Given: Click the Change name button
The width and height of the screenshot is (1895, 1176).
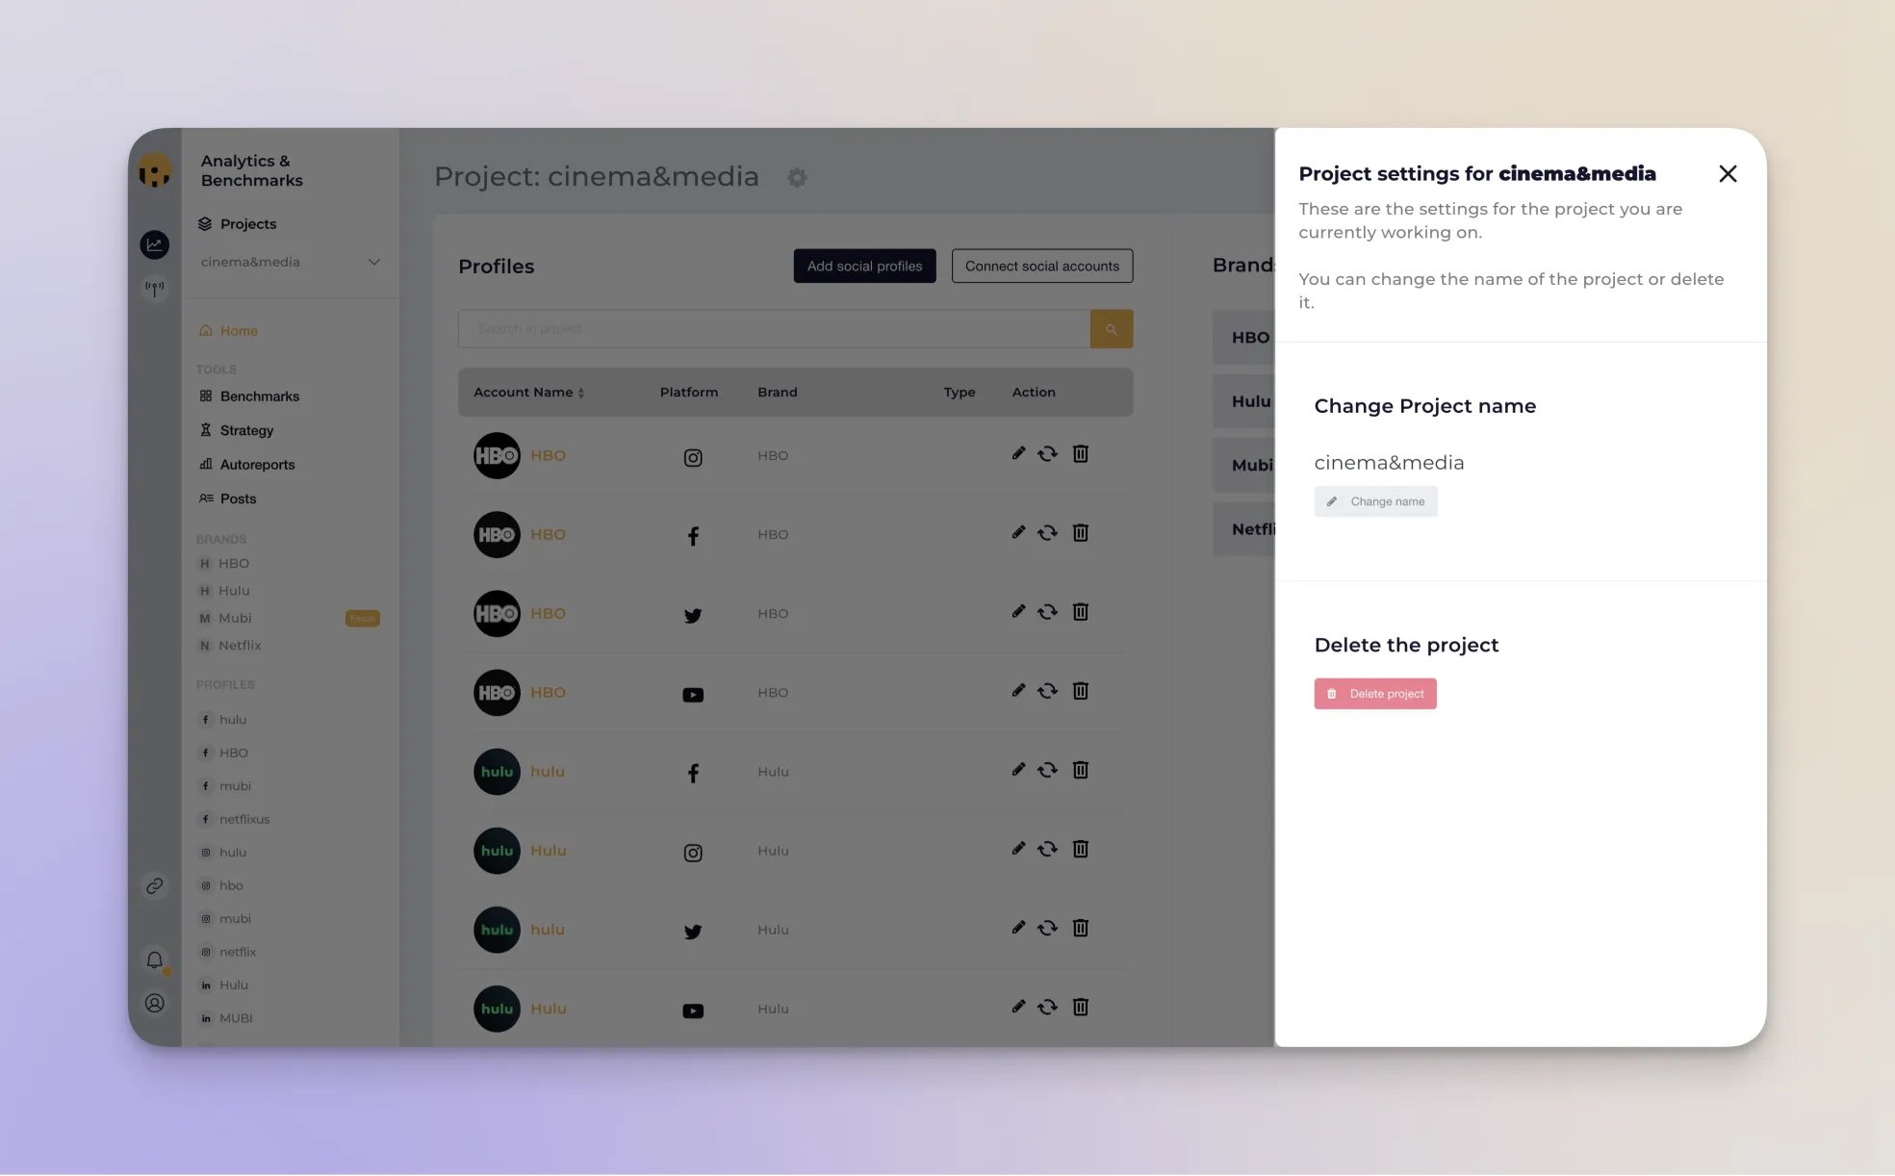Looking at the screenshot, I should pos(1375,501).
